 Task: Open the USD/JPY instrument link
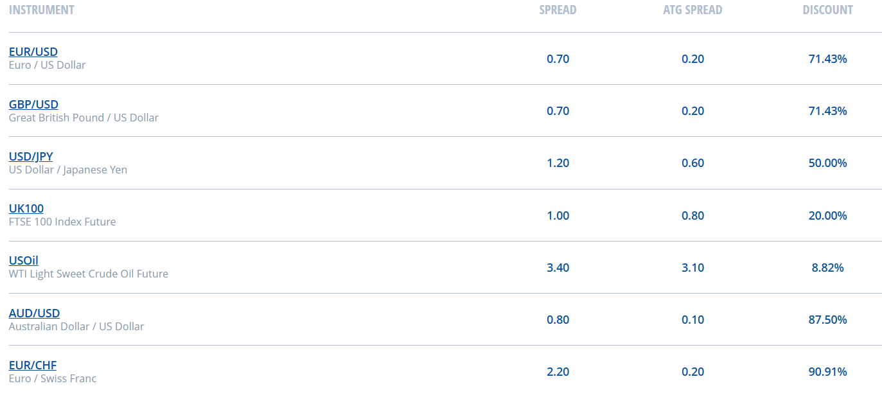click(x=31, y=157)
